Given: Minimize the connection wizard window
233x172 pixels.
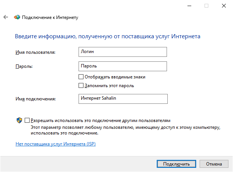Looking at the screenshot, I should click(189, 6).
